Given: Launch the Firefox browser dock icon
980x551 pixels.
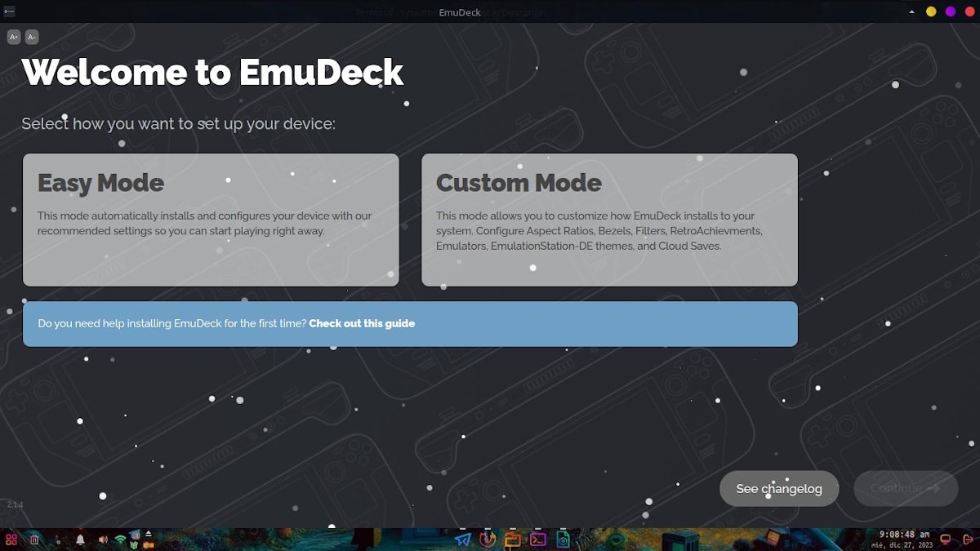Looking at the screenshot, I should pyautogui.click(x=488, y=539).
